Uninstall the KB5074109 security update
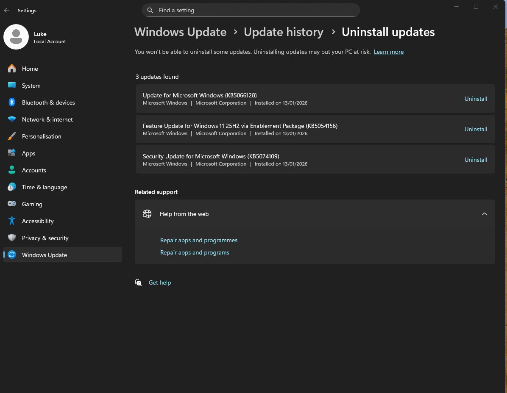Screen dimensions: 507x393 (476, 160)
